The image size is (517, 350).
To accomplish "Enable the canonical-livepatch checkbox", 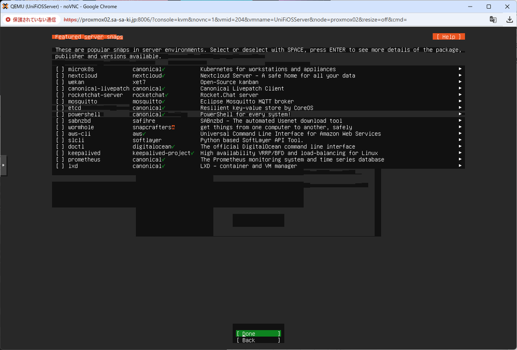I will (x=60, y=88).
